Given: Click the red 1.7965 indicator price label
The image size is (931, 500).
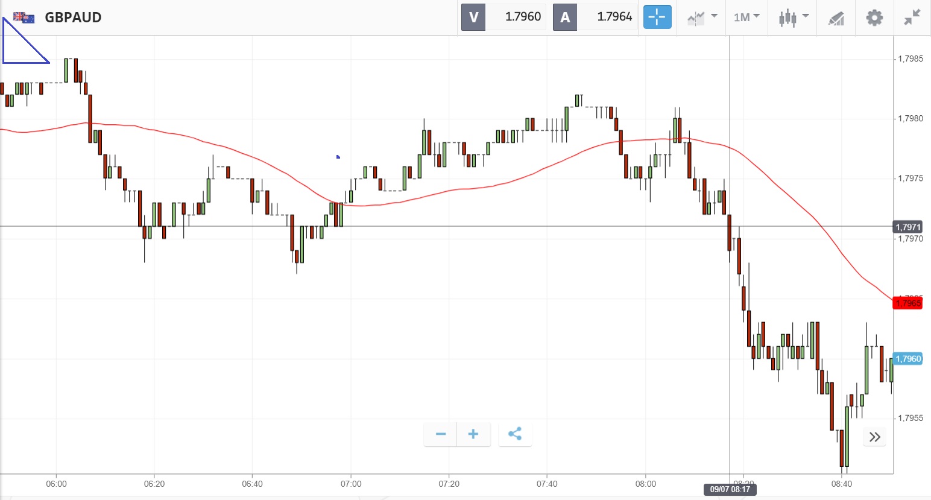Looking at the screenshot, I should pos(907,303).
